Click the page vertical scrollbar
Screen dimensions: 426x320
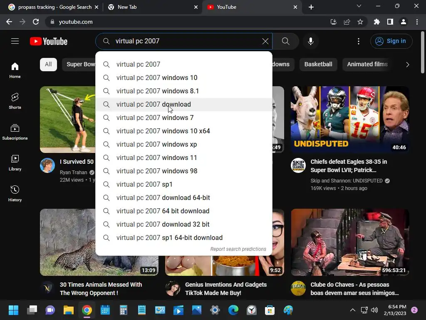tap(423, 52)
